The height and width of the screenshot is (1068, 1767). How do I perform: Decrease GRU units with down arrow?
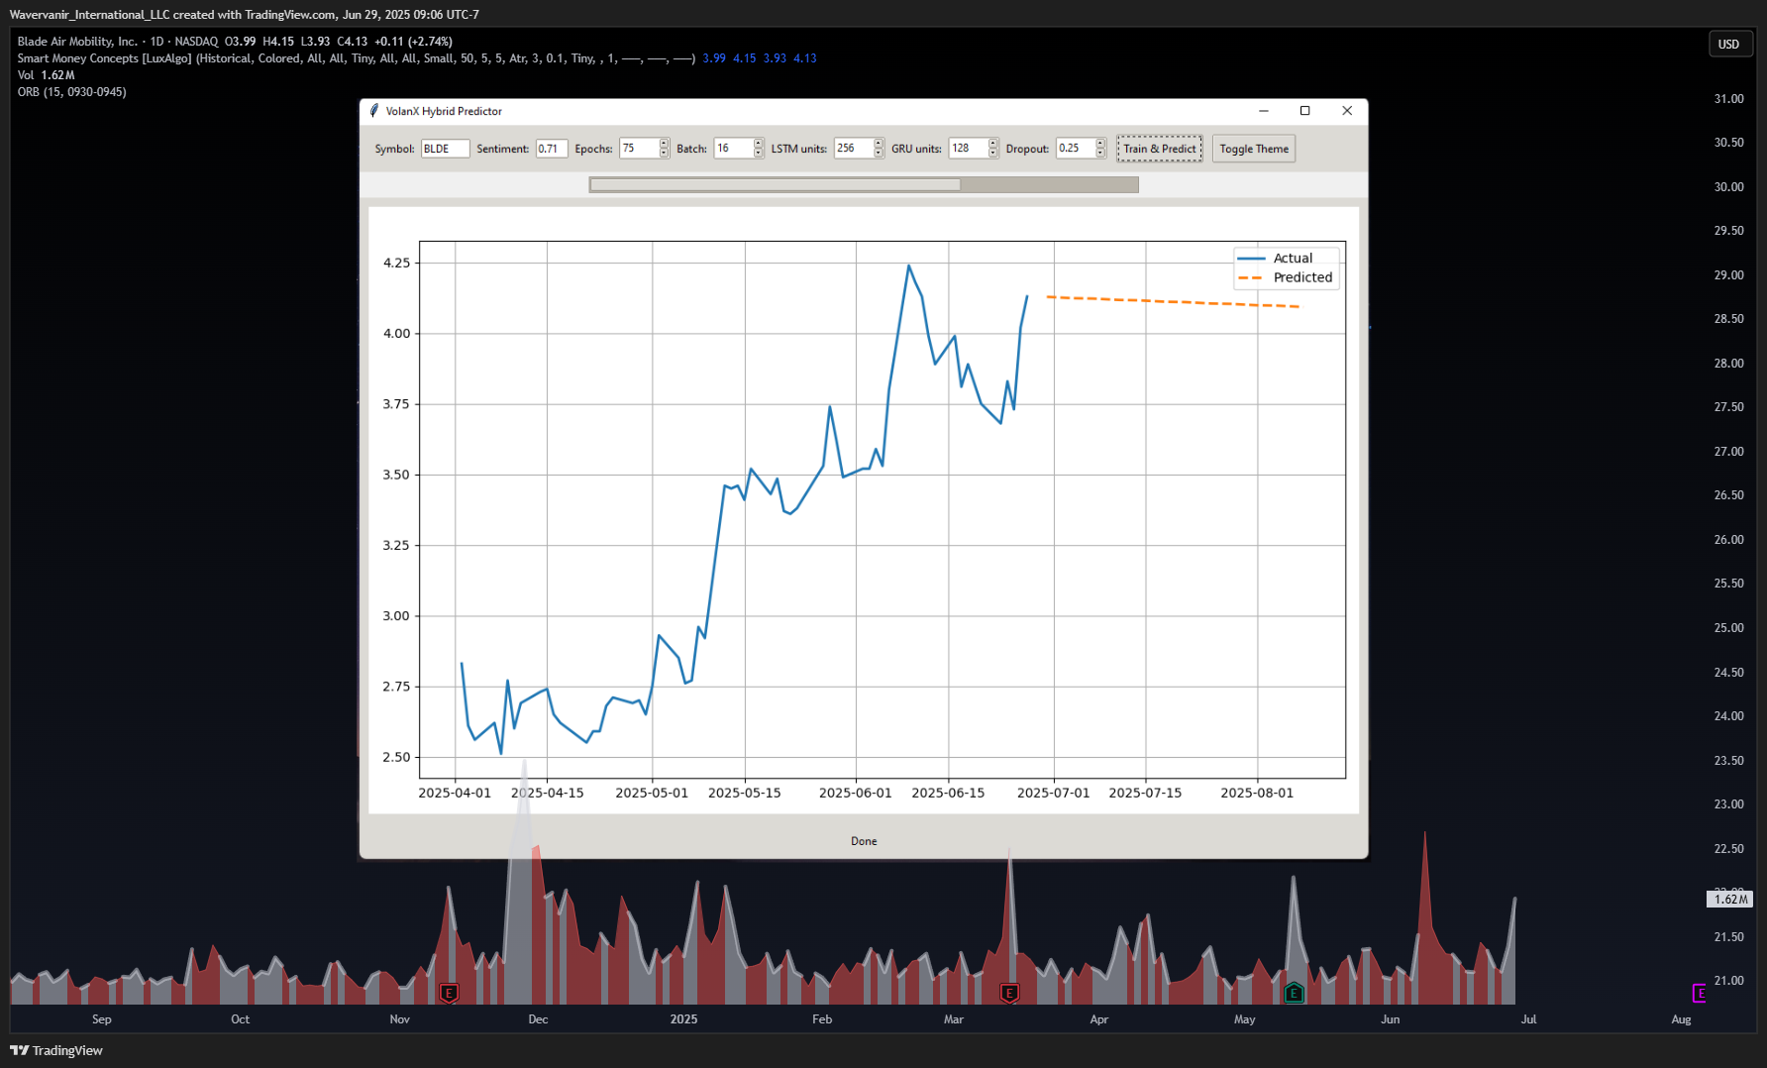pos(993,154)
